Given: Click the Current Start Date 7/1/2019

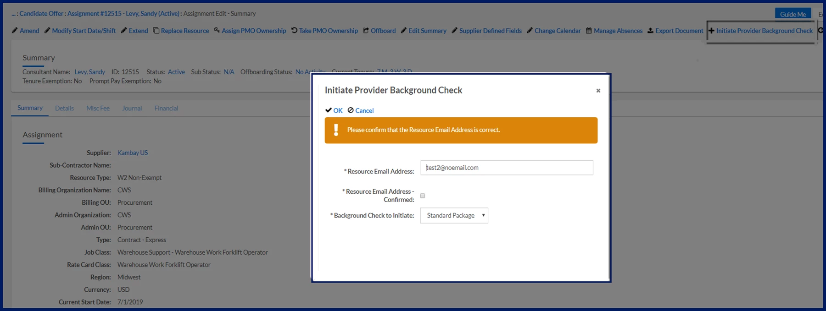Looking at the screenshot, I should coord(130,302).
